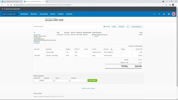Select the Golf balls - white single cell
Screen dimensions: 178x100
(55, 56)
